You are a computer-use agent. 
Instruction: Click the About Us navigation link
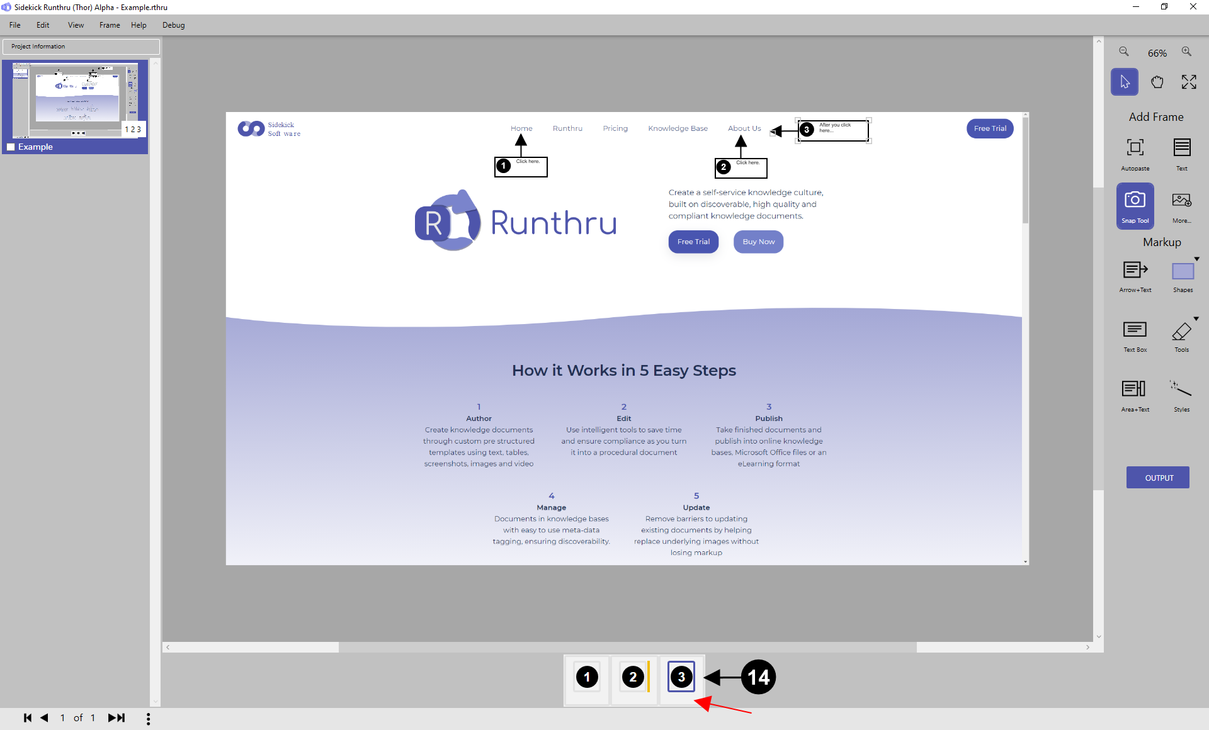point(744,128)
